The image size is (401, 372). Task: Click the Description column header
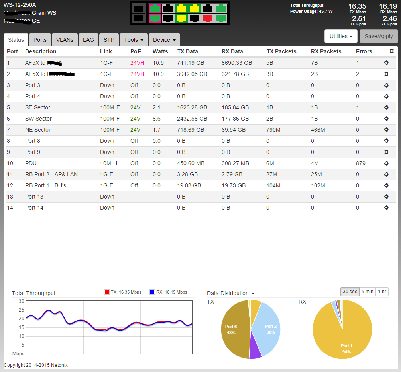point(41,51)
